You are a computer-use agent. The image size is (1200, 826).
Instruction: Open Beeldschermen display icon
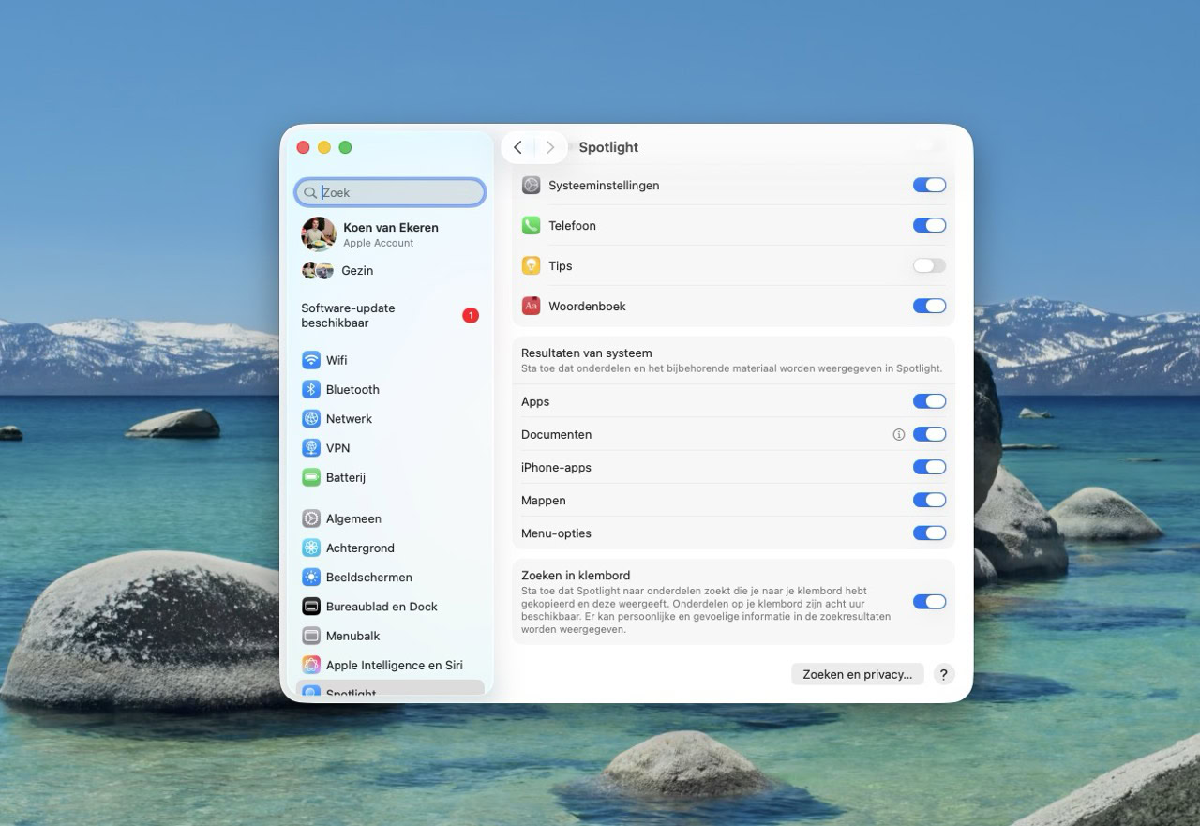[311, 578]
